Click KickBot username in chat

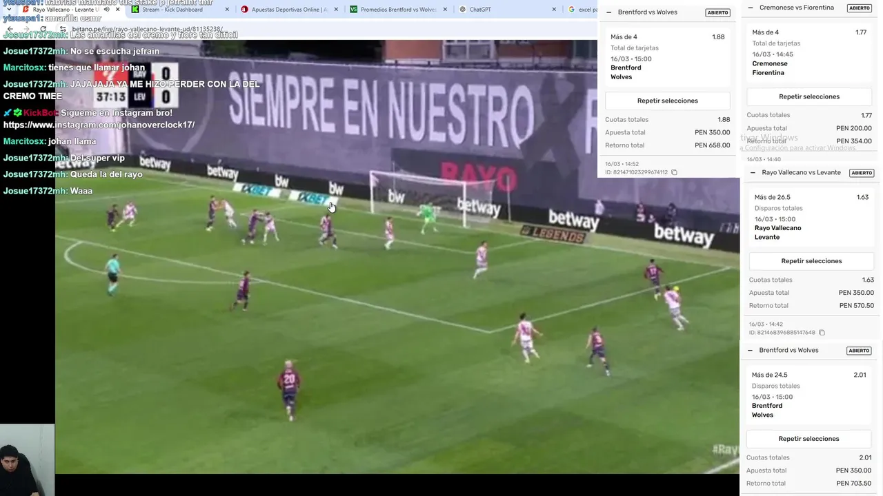click(x=41, y=113)
